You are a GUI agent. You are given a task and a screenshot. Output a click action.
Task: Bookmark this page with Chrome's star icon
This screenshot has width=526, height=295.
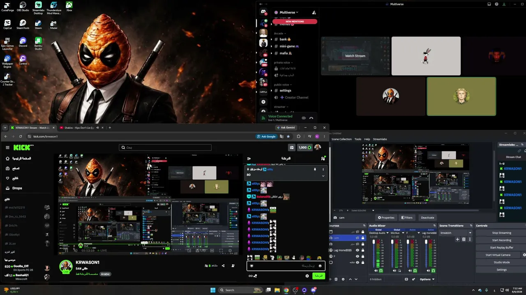(288, 136)
